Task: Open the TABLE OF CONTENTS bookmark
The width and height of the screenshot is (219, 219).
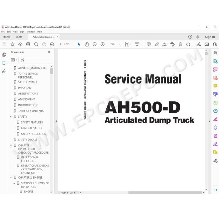Action: [x=31, y=111]
